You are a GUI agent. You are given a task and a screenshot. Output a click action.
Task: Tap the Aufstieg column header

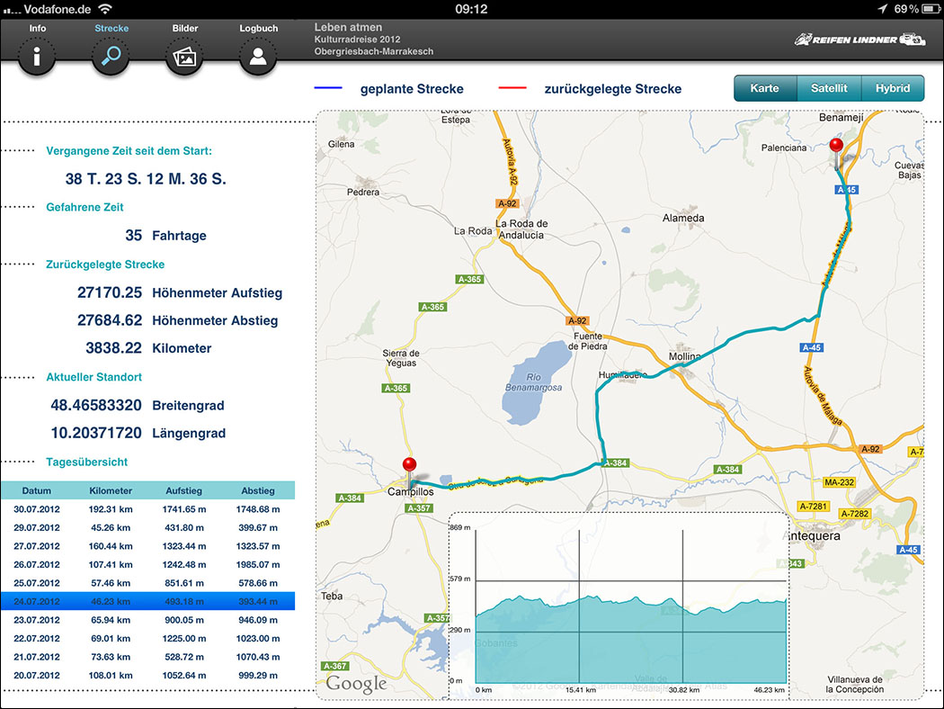click(x=184, y=490)
